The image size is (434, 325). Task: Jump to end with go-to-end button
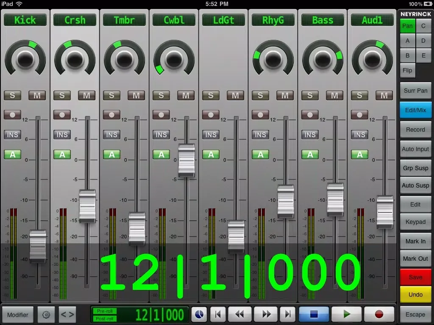point(288,314)
